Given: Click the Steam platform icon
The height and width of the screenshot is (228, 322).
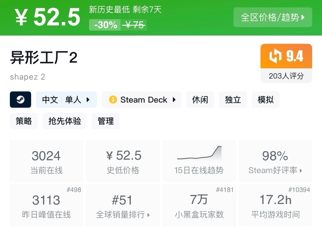Looking at the screenshot, I should tap(20, 100).
